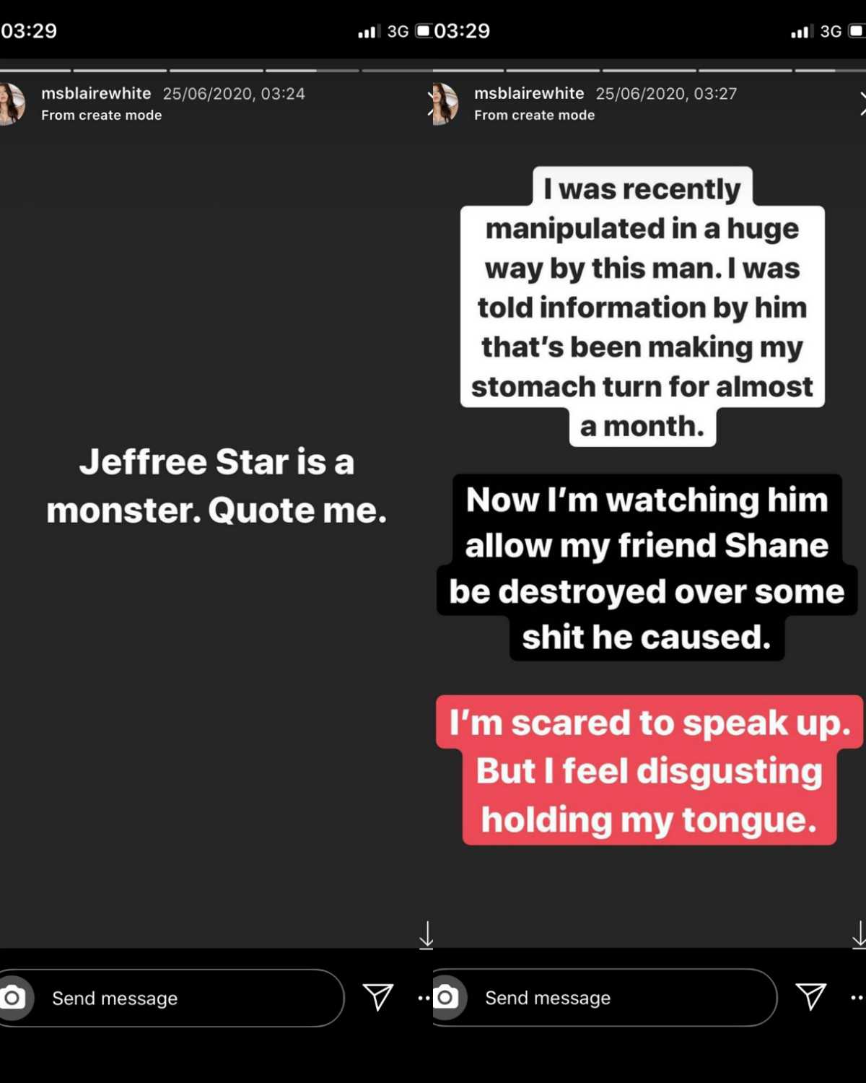The height and width of the screenshot is (1083, 866).
Task: Tap the download arrow on left story
Action: [427, 935]
